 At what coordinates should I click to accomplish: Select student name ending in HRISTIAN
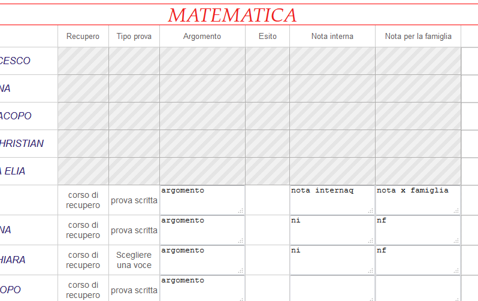(22, 143)
